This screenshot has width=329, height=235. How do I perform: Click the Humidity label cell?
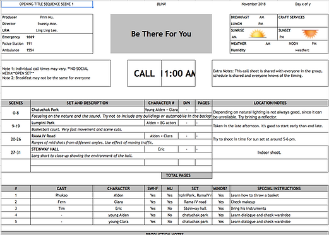tap(238, 50)
